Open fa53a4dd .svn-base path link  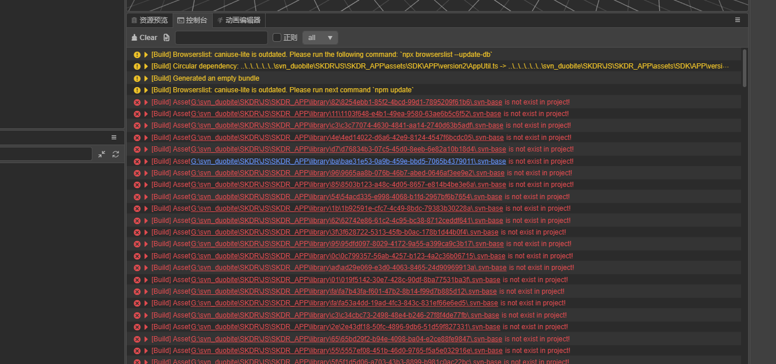click(344, 303)
